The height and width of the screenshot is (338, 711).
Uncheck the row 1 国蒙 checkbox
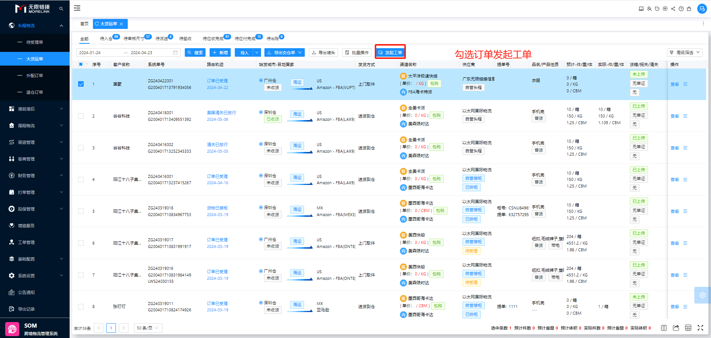pyautogui.click(x=81, y=84)
